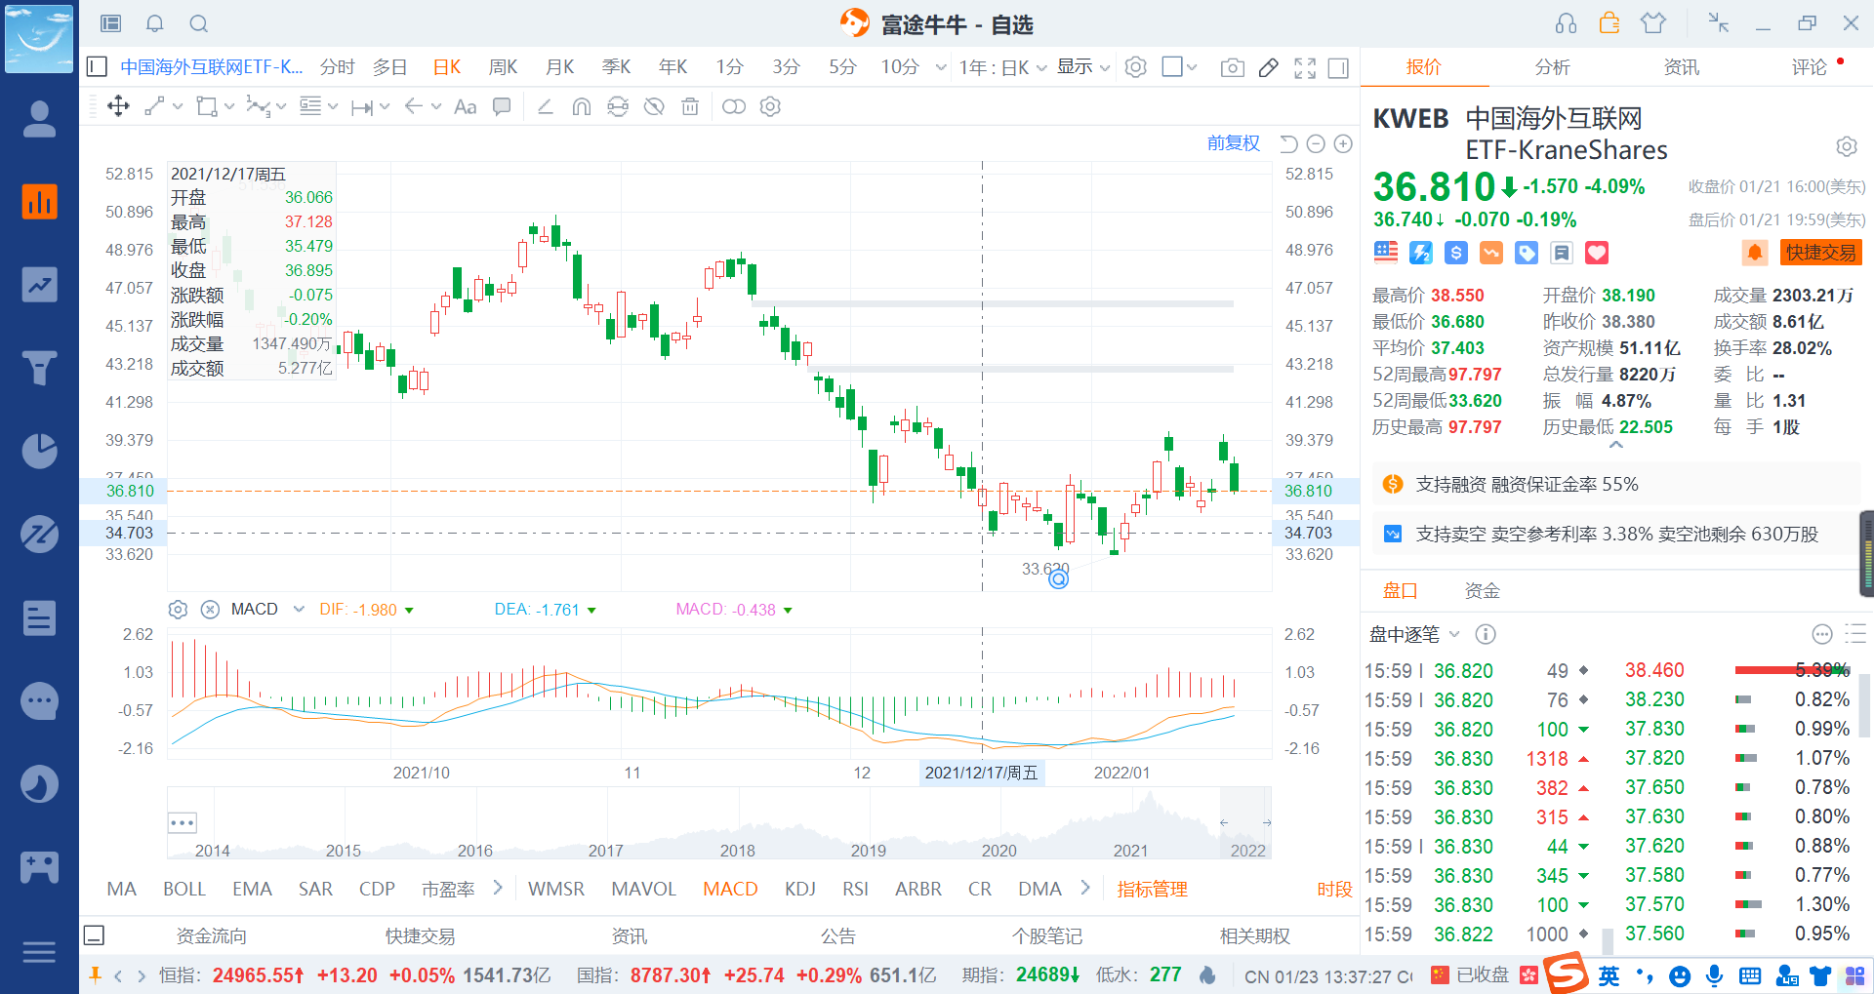
Task: Switch to 分析 tab
Action: (1552, 67)
